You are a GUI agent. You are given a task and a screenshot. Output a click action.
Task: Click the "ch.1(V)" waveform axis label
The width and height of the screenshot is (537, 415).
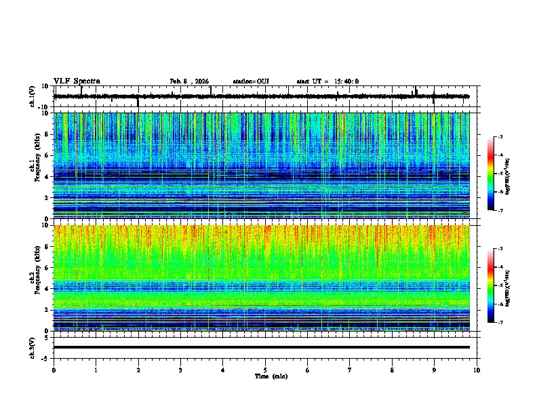33,96
